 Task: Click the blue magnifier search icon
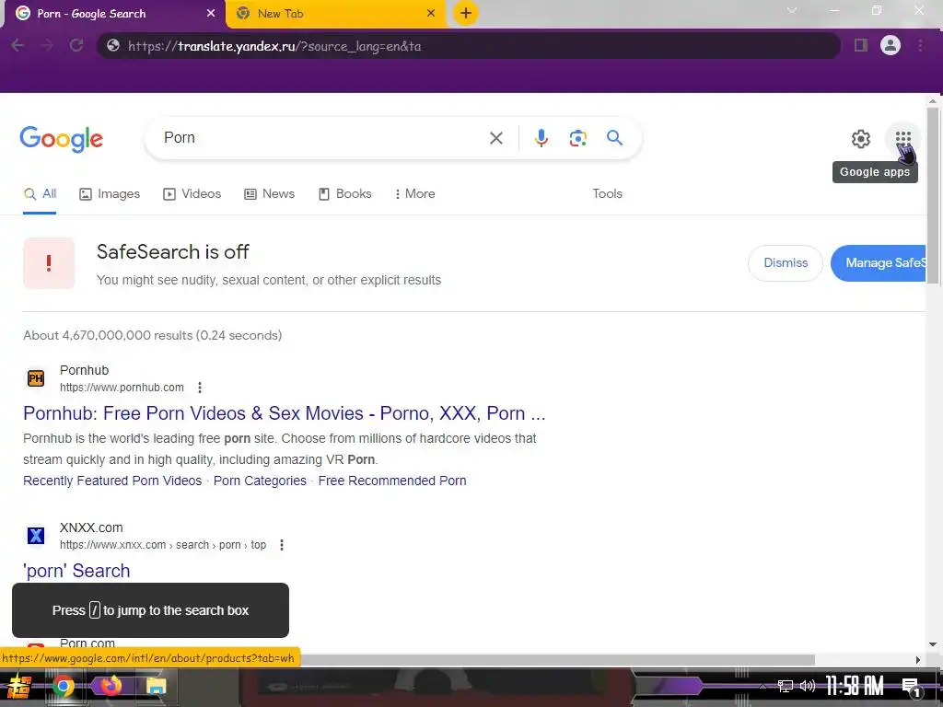point(614,138)
